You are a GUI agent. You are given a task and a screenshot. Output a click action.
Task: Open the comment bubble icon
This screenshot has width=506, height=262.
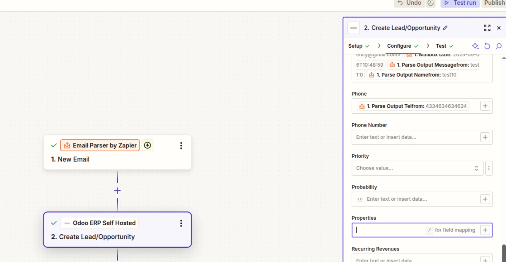click(x=499, y=46)
